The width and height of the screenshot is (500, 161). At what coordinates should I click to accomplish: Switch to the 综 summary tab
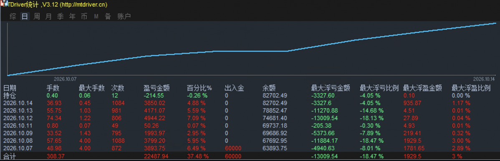[13, 17]
